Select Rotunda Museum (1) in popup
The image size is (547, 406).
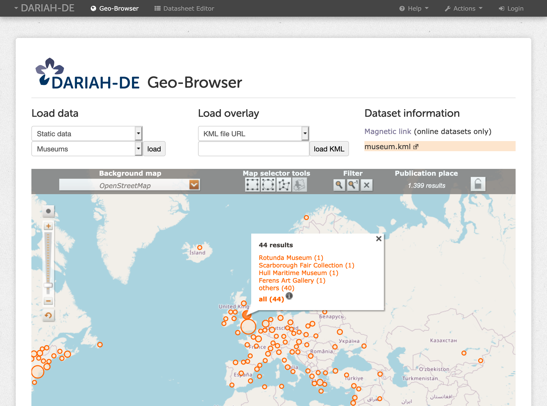pyautogui.click(x=291, y=258)
